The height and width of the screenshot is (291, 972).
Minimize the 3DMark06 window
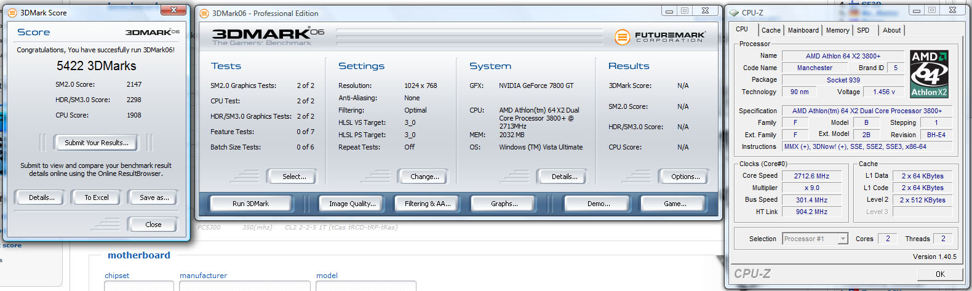tap(669, 11)
